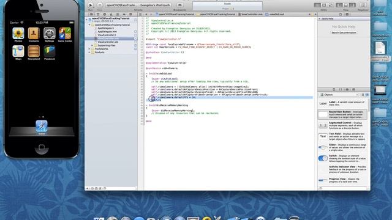Viewport: 392px width, 220px height.
Task: Select AppDelegate.h in project navigator
Action: click(106, 28)
